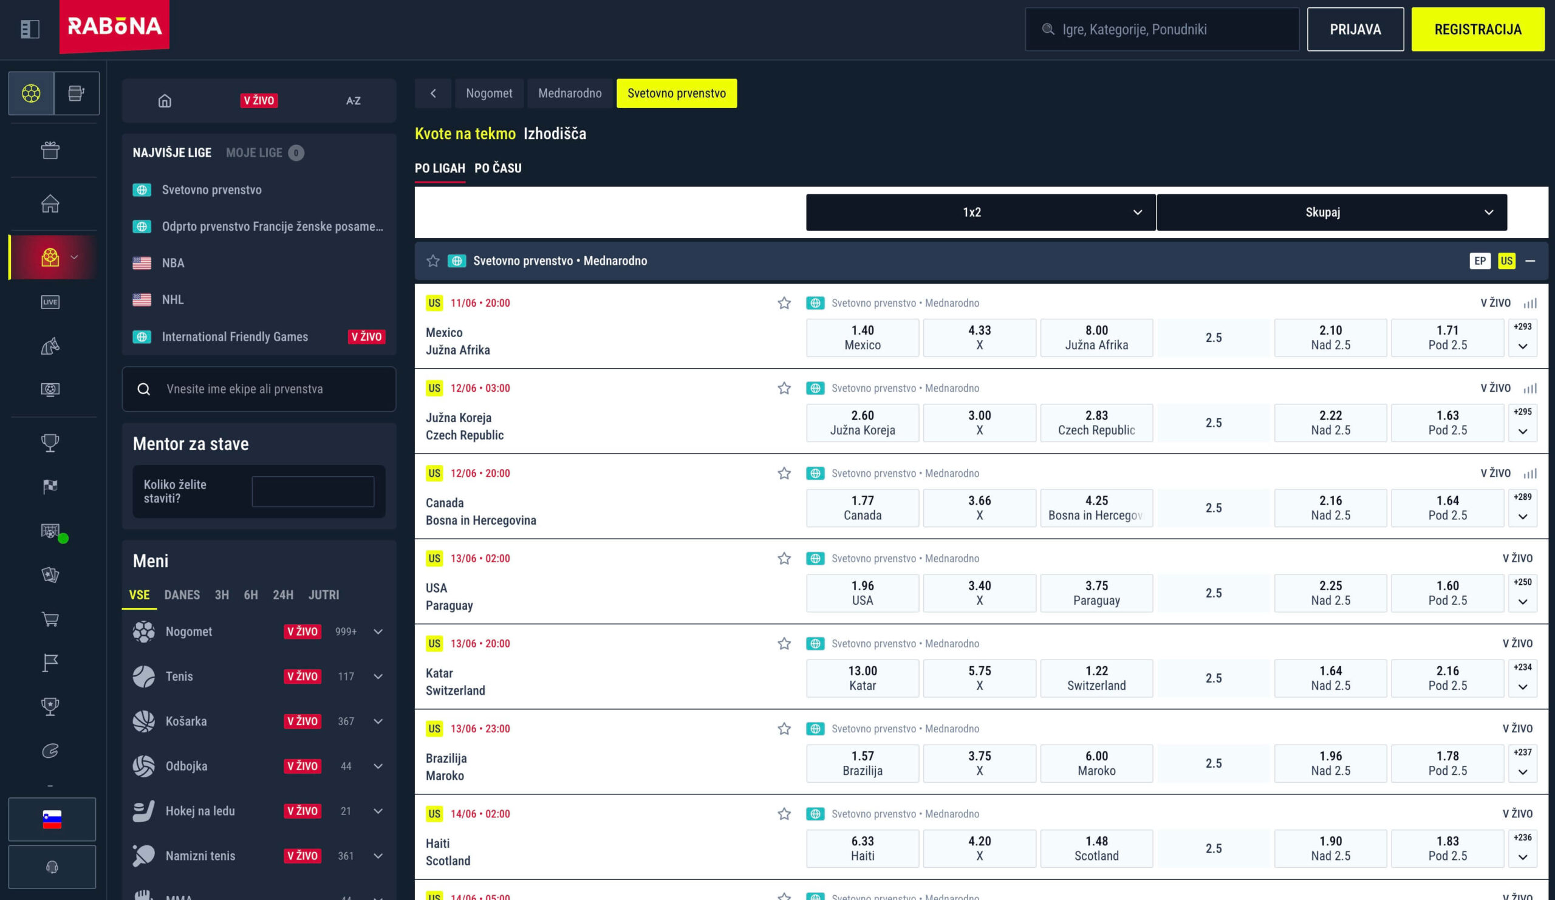Click the US badge in the league header
The image size is (1555, 900).
click(x=1507, y=261)
